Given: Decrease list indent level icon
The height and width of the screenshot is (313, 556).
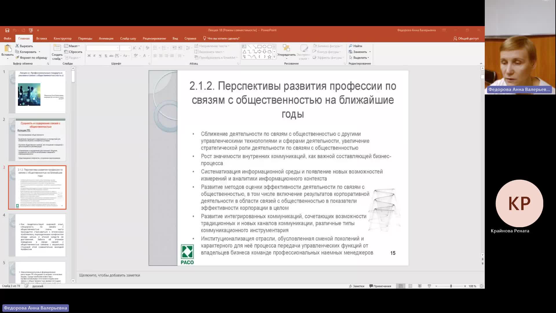Looking at the screenshot, I should [174, 48].
